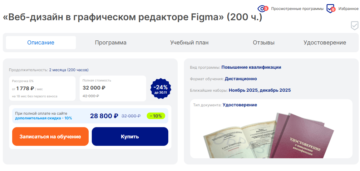The height and width of the screenshot is (171, 360).
Task: Open the Удостоверение tab
Action: [325, 43]
